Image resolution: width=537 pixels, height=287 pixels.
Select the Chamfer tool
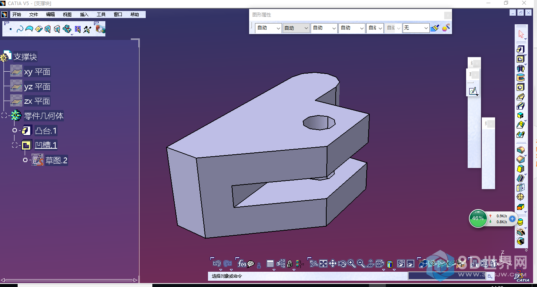coord(520,159)
